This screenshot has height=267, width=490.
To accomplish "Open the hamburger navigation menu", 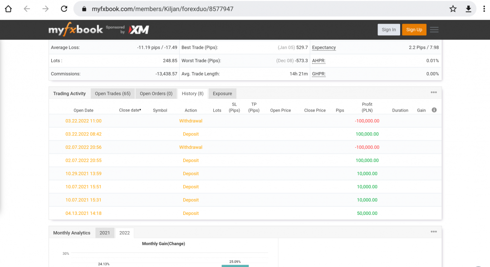I will click(x=434, y=30).
